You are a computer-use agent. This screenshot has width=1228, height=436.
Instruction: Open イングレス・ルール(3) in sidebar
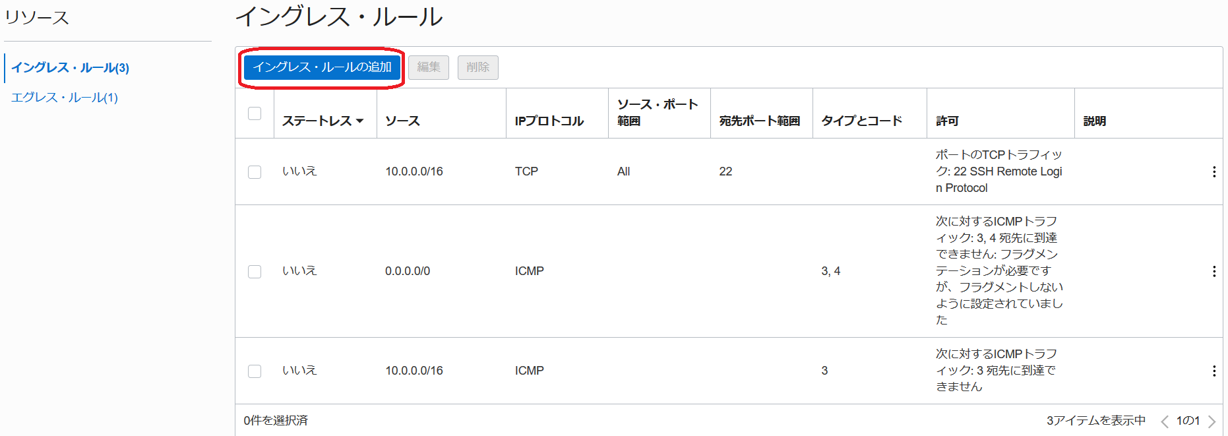70,68
